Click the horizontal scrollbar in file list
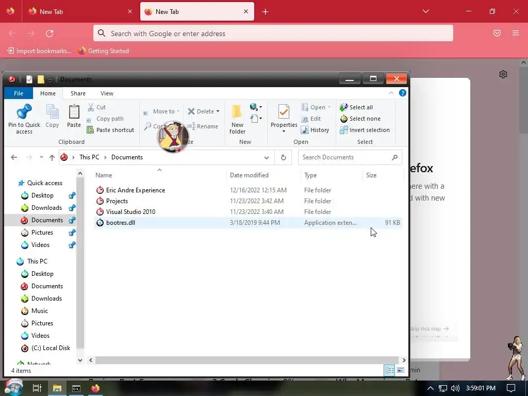 247,360
